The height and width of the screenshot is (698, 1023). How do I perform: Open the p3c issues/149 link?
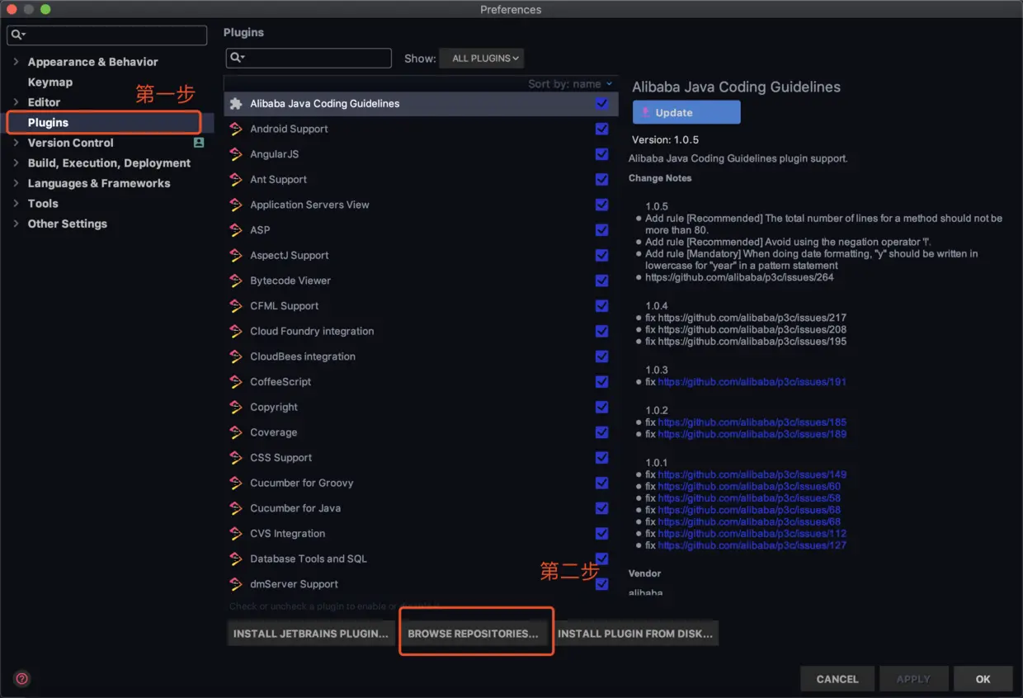click(x=752, y=474)
